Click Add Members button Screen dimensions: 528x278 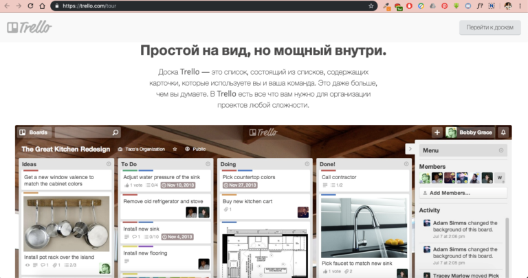click(463, 193)
